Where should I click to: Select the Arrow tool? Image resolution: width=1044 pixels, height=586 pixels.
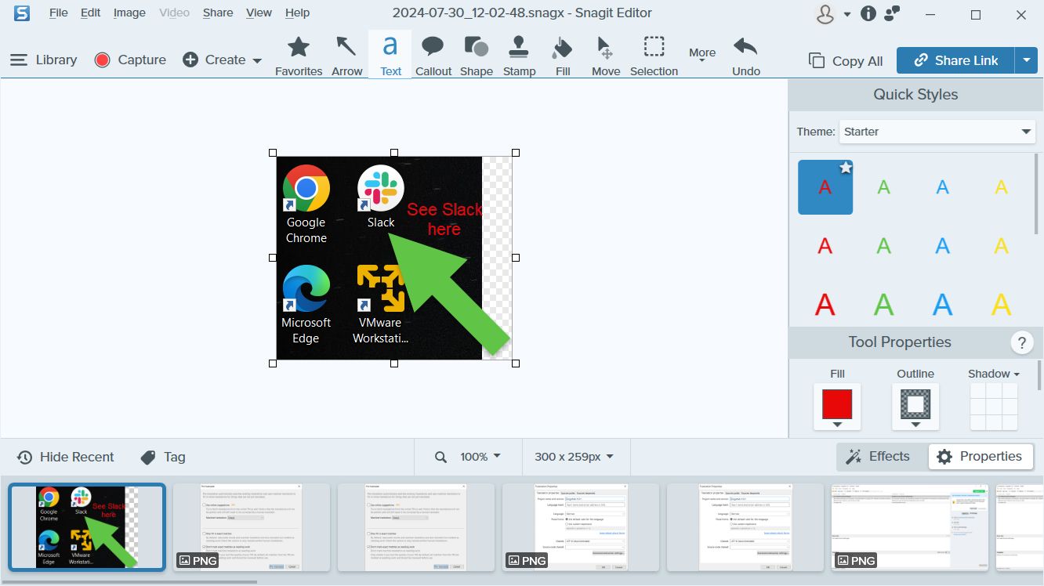click(x=346, y=56)
